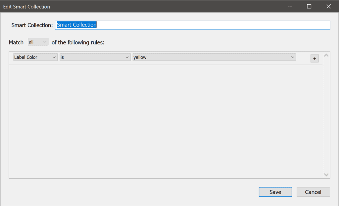This screenshot has height=206, width=339.
Task: Click the 'Edit Smart Collection' title text
Action: coord(26,7)
